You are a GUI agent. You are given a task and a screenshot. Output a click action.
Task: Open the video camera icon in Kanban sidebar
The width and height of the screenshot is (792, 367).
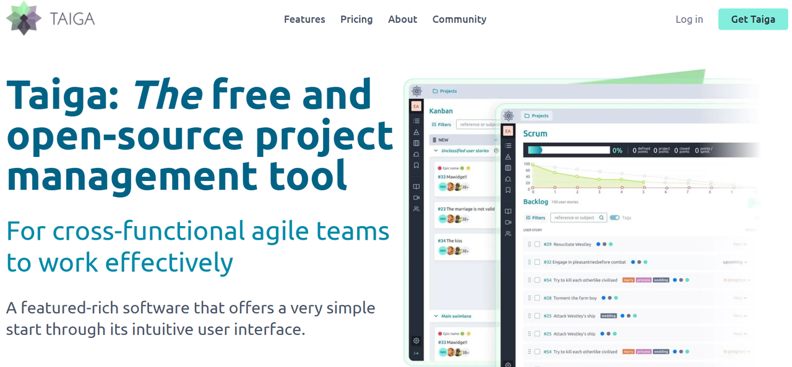[416, 198]
